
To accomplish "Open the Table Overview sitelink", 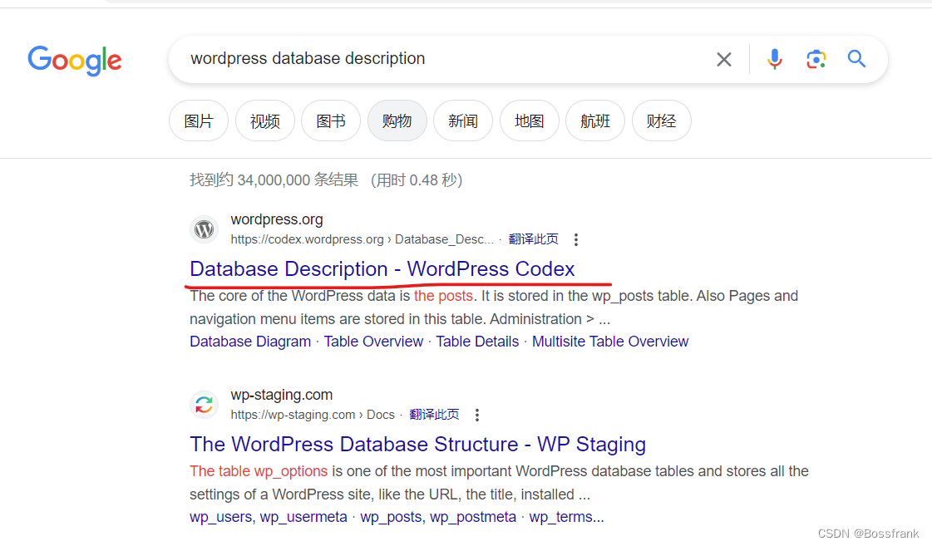I will point(373,342).
